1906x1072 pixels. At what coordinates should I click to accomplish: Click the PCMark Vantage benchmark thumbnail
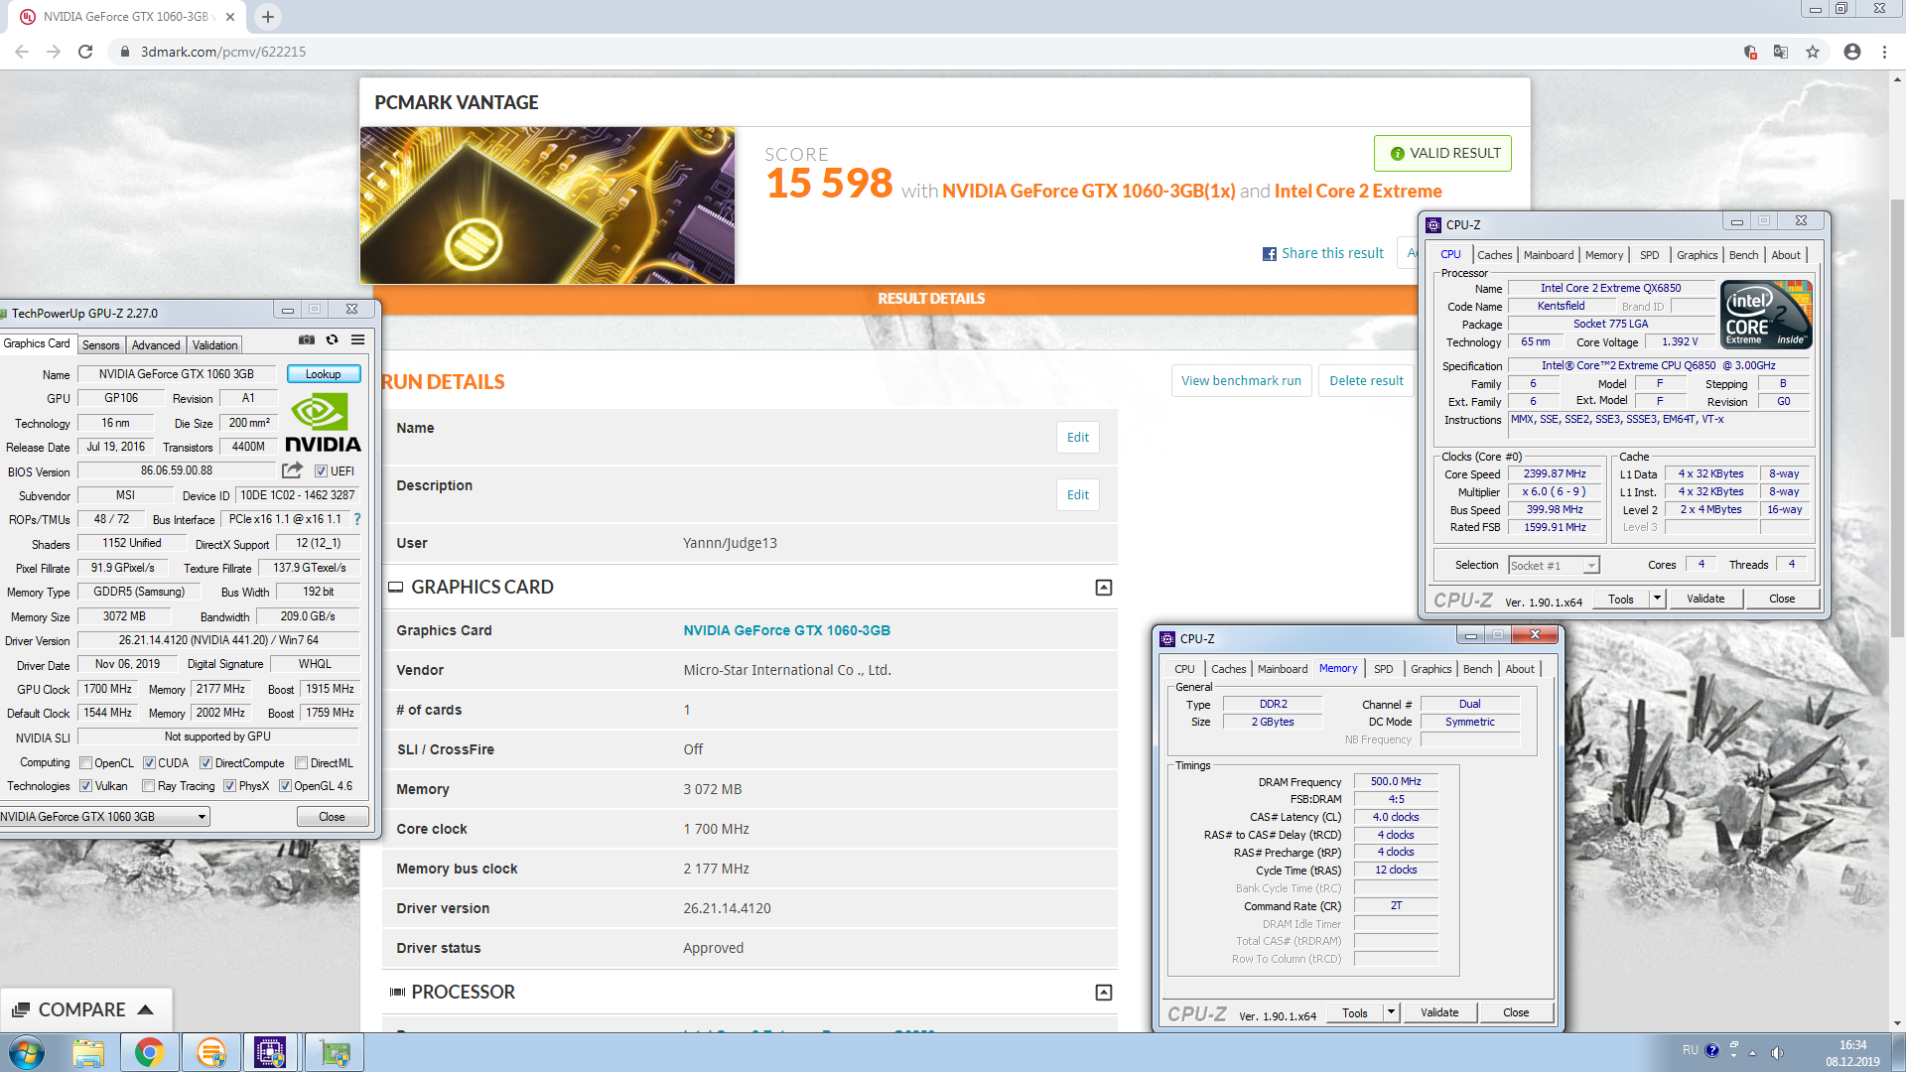pos(547,205)
